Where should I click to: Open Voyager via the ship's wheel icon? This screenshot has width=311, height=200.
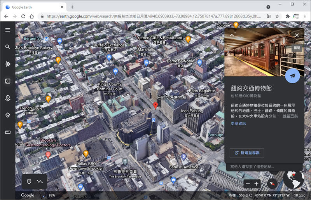[x=7, y=64]
